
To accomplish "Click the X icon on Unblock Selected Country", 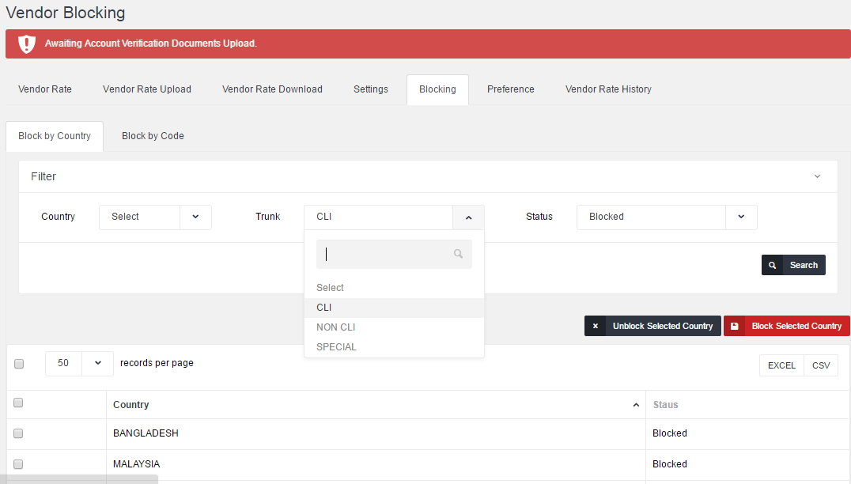I will click(596, 326).
